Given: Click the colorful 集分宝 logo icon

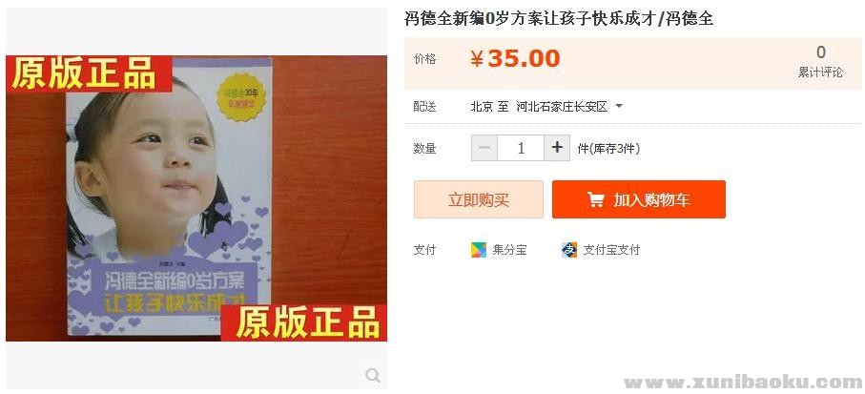Looking at the screenshot, I should pos(479,250).
